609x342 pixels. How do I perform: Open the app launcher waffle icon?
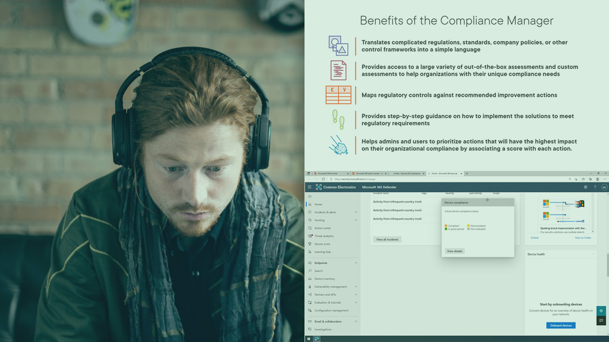pos(309,187)
